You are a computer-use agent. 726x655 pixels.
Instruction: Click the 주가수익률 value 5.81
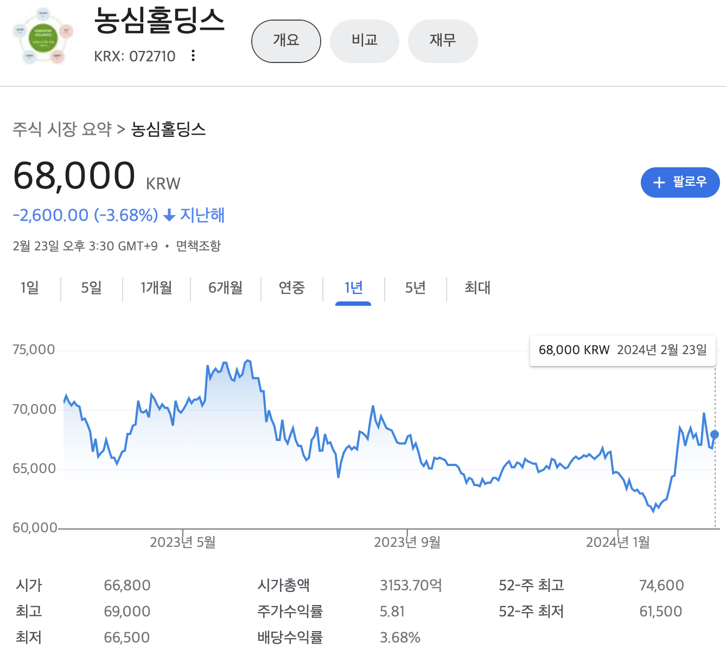(x=392, y=612)
